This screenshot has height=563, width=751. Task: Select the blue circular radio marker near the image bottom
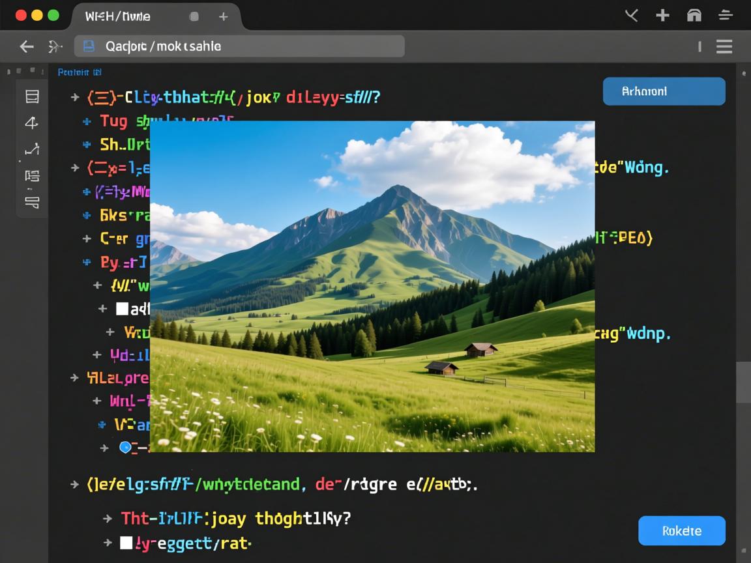click(125, 447)
